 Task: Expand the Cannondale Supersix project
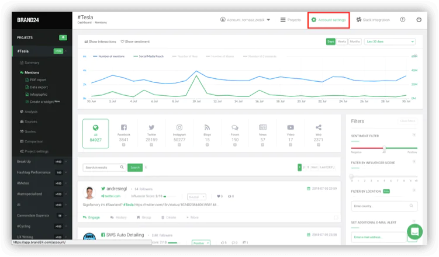pos(66,216)
